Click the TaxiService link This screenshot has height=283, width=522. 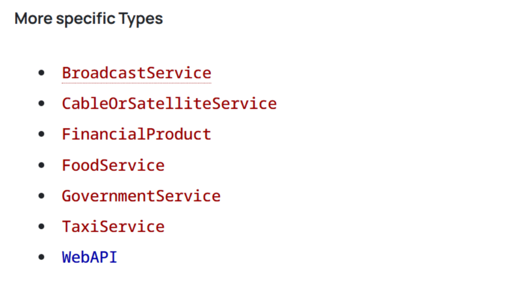(x=113, y=226)
